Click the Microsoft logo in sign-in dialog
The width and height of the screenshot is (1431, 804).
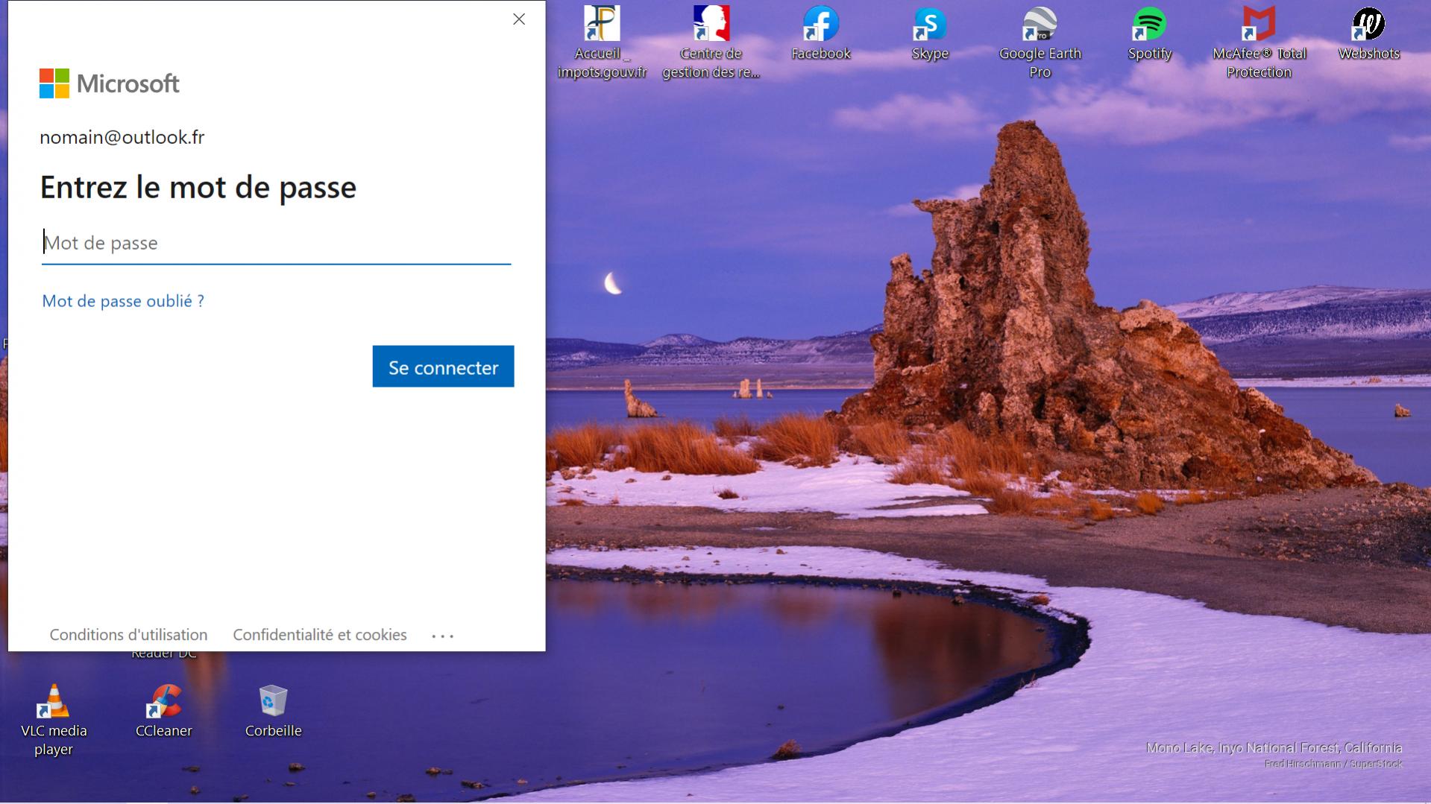tap(110, 83)
